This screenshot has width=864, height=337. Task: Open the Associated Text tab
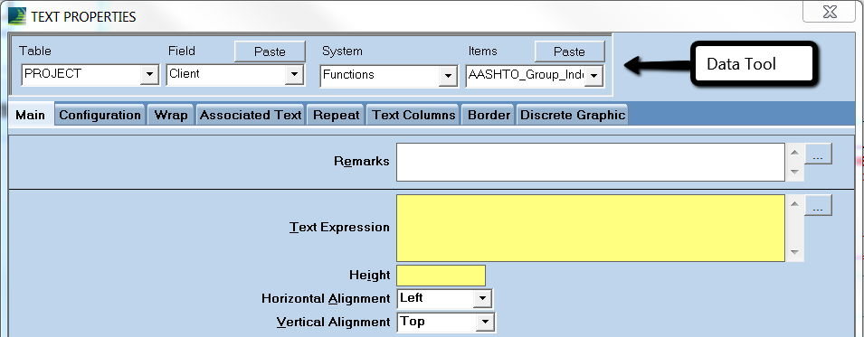251,115
